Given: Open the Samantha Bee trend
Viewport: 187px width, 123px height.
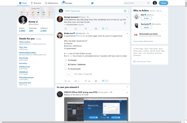Looking at the screenshot, I should tap(25, 83).
